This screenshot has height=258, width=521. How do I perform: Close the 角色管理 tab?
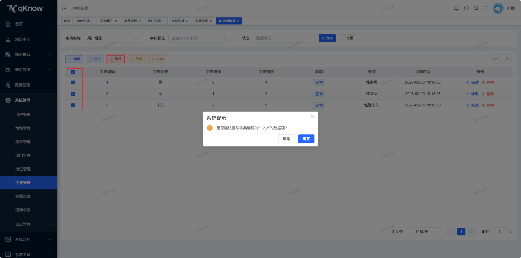click(92, 21)
